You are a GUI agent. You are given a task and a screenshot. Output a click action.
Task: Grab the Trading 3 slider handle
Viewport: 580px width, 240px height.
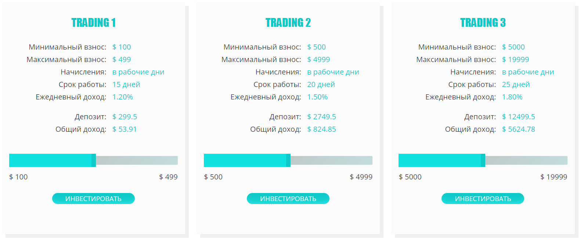click(483, 160)
